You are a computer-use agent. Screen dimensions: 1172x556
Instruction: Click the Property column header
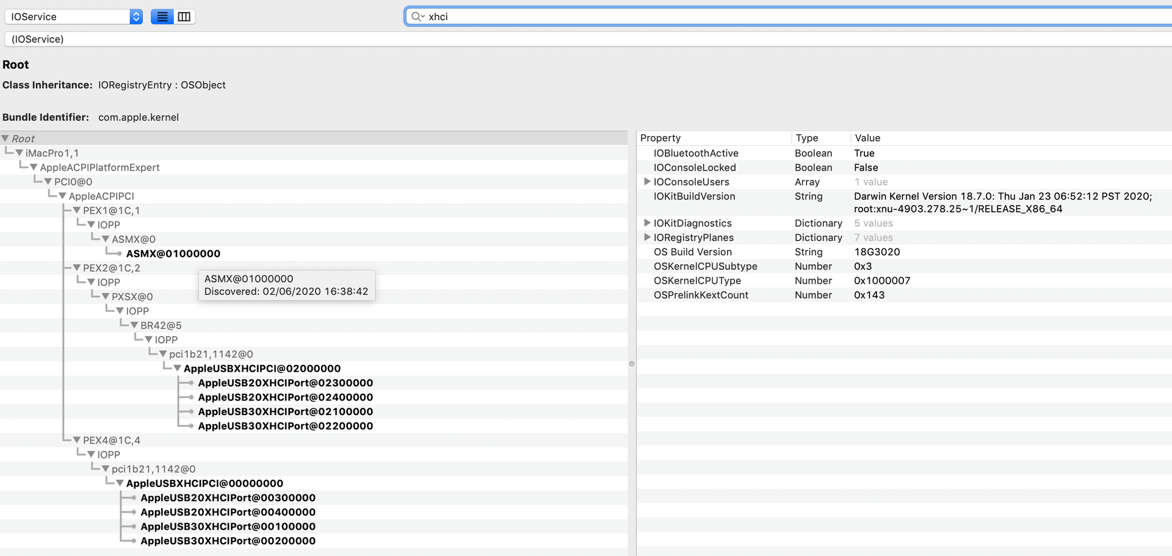tap(660, 138)
